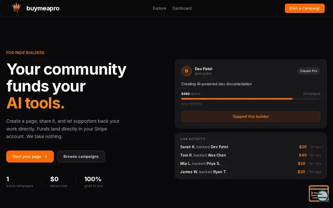333x208 pixels.
Task: Click the FOR INDIE BUILDERS label
Action: coord(25,53)
